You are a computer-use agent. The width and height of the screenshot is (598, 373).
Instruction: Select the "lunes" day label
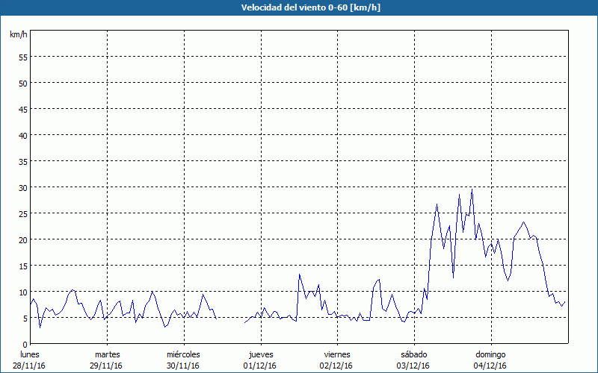[30, 354]
